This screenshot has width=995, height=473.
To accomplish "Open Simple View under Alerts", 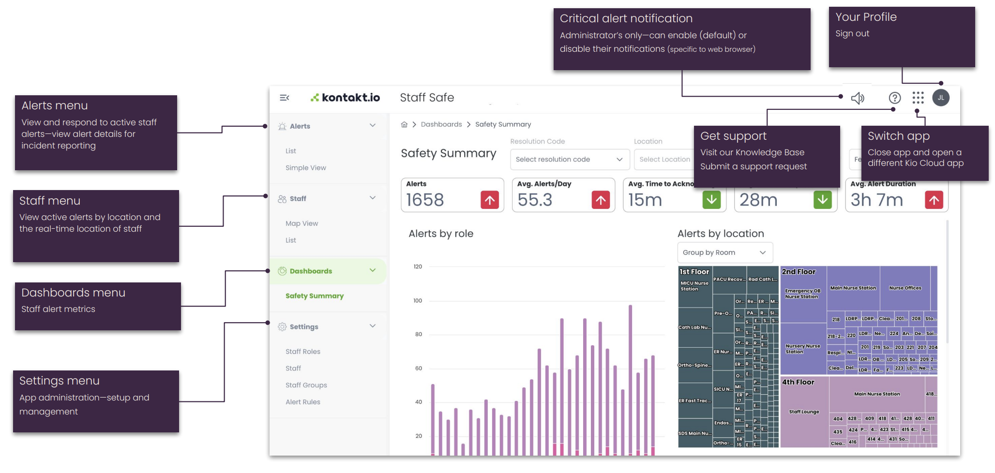I will (x=305, y=168).
